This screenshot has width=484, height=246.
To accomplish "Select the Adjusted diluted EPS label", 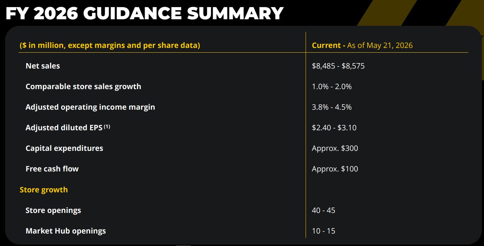I will click(x=64, y=128).
